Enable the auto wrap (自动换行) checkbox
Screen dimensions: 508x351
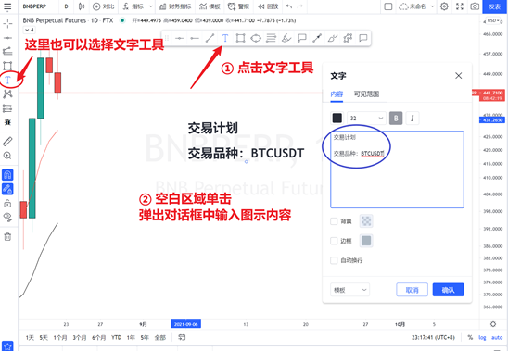[334, 260]
